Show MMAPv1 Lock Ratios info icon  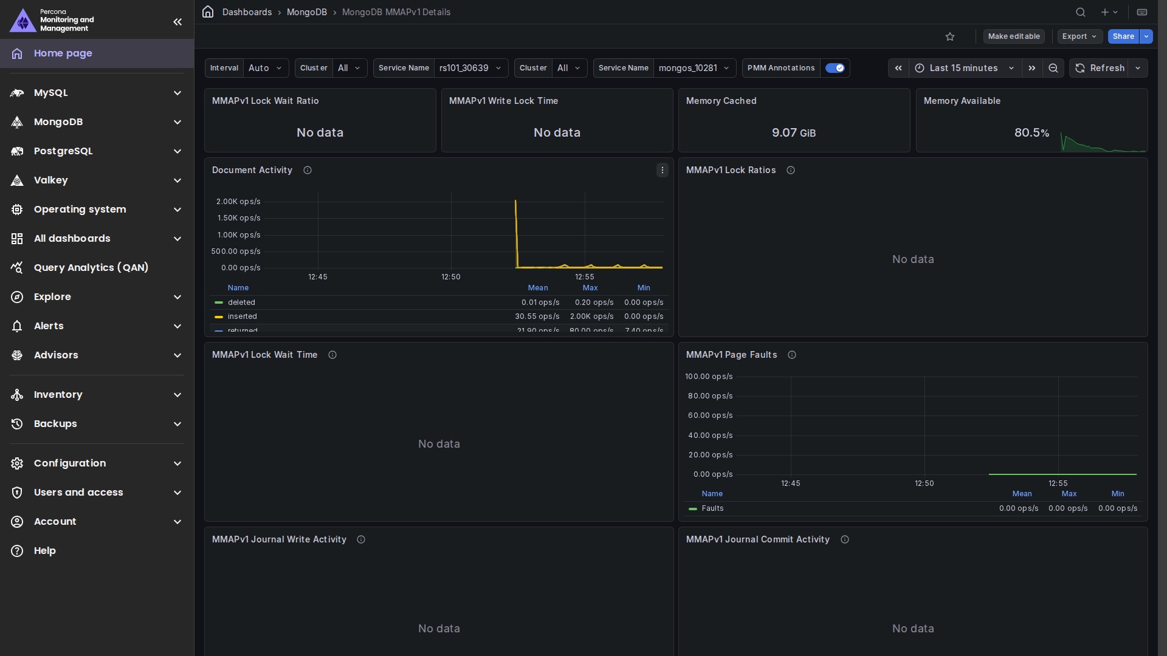[791, 170]
